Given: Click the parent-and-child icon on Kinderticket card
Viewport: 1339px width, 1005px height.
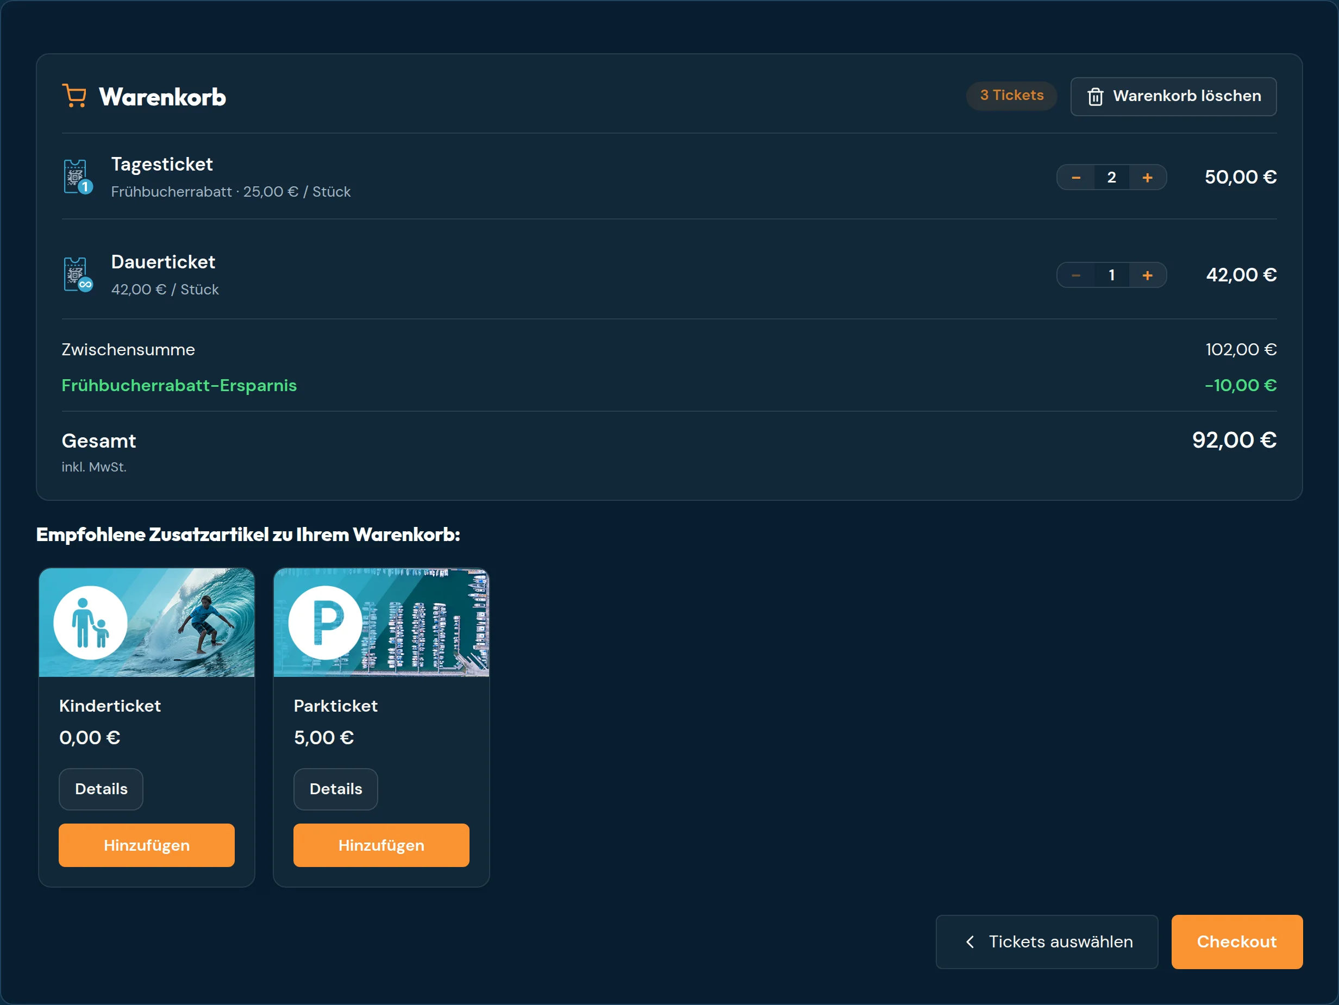Looking at the screenshot, I should point(90,623).
